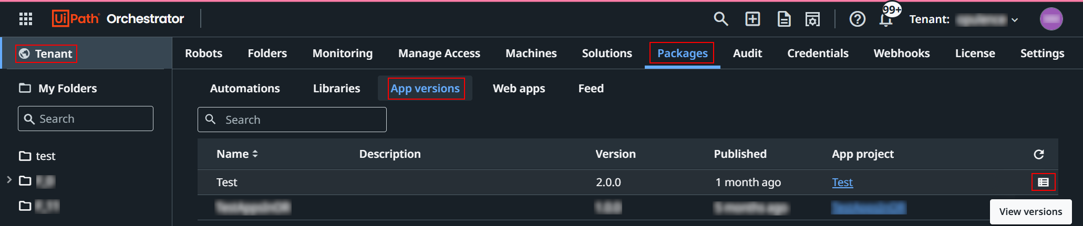
Task: View versions for the Test app
Action: 1043,182
